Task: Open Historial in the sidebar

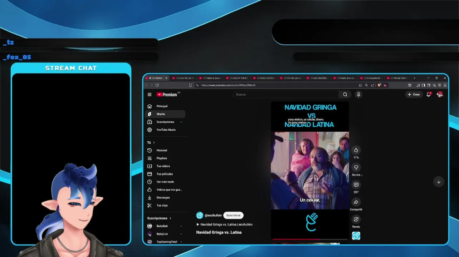Action: pos(165,150)
